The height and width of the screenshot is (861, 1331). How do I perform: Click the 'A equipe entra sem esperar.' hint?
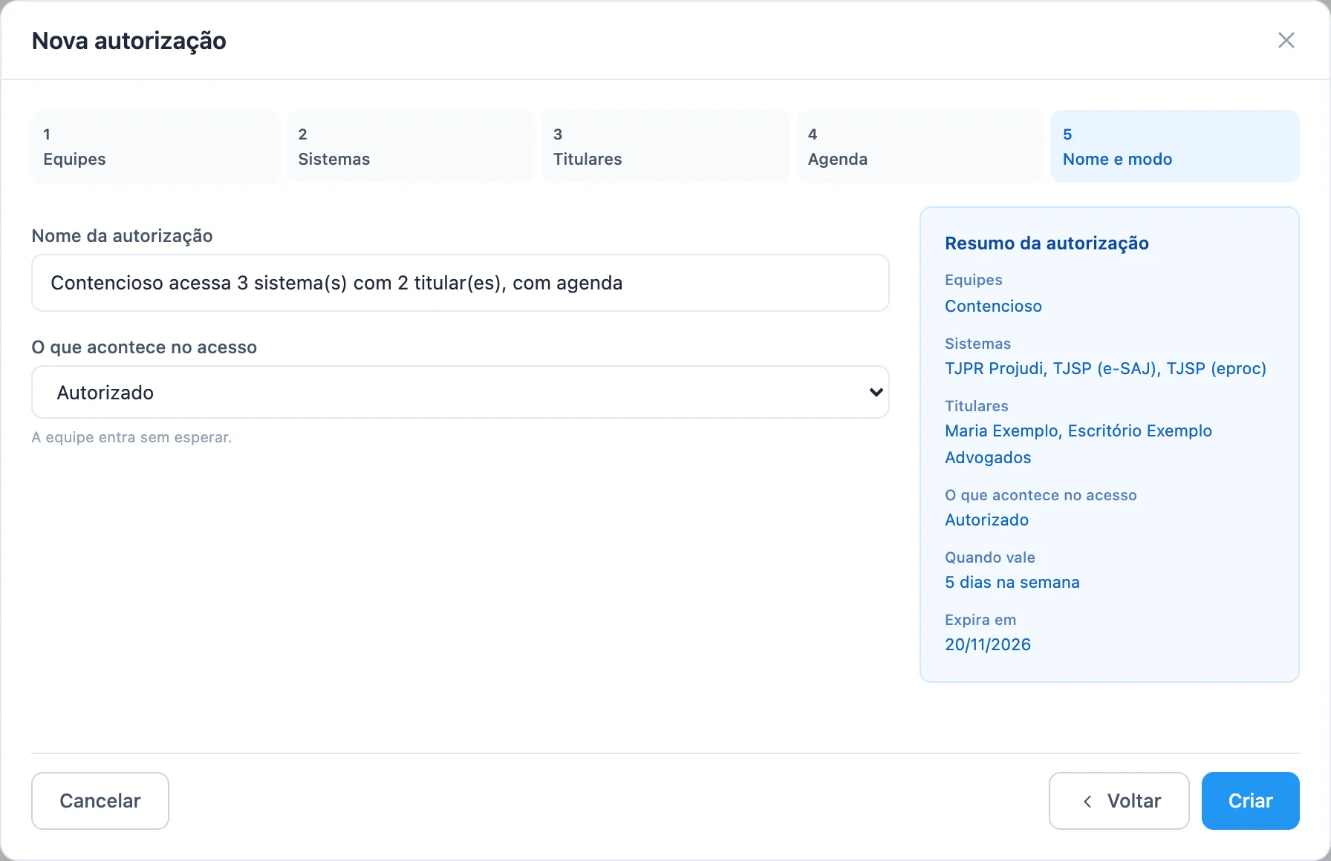(131, 437)
